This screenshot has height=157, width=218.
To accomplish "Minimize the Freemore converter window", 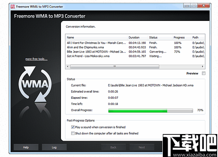I will (x=187, y=6).
